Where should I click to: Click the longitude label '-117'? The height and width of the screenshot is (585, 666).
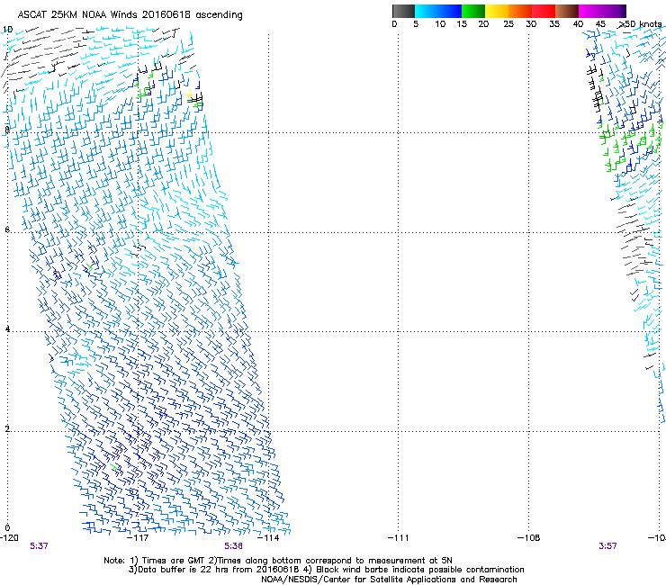(x=139, y=538)
